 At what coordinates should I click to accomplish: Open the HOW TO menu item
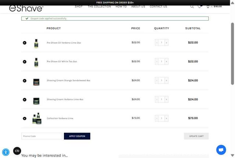point(121,7)
